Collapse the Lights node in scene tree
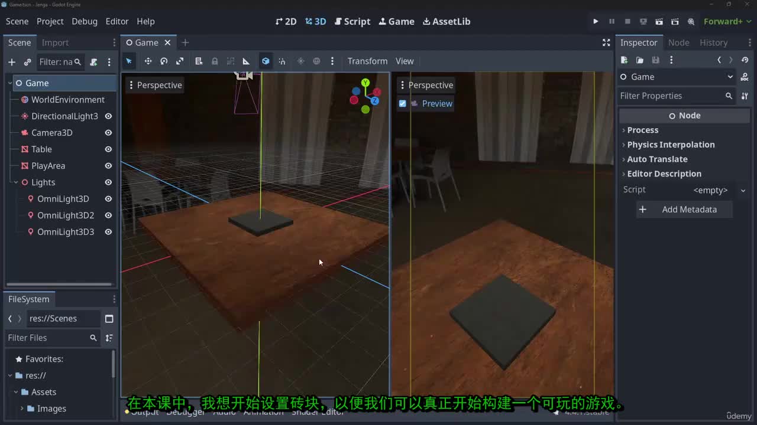Screen dimensions: 757x425 pyautogui.click(x=16, y=182)
